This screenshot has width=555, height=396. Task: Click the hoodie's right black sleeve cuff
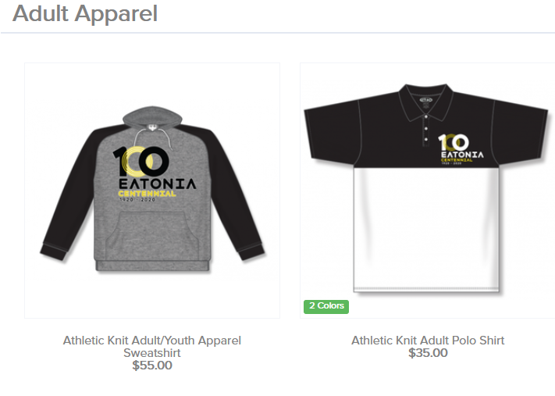(x=251, y=252)
